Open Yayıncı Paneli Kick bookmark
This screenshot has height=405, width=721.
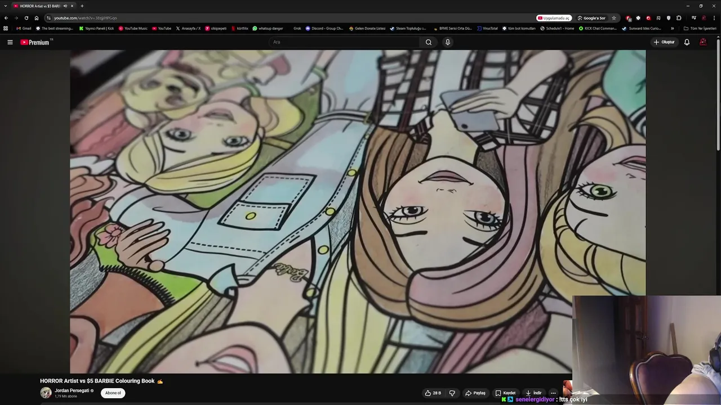point(96,28)
